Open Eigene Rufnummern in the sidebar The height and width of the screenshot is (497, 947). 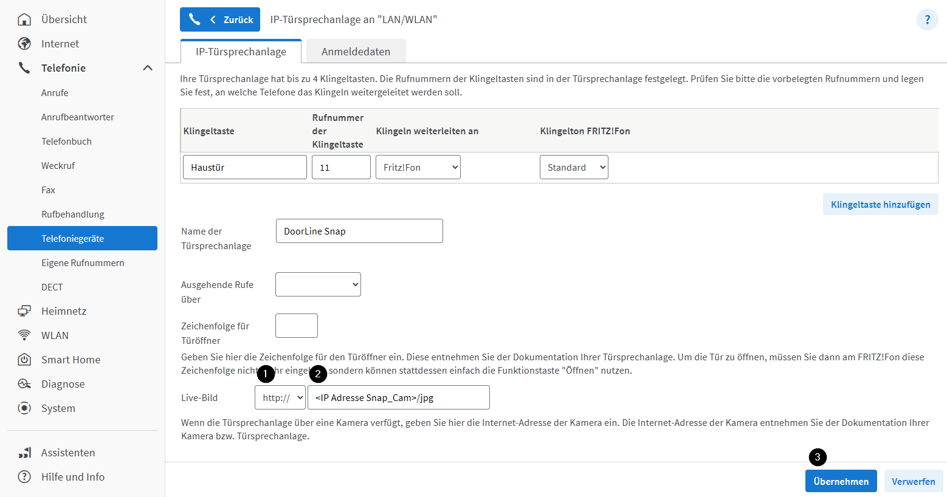click(83, 263)
